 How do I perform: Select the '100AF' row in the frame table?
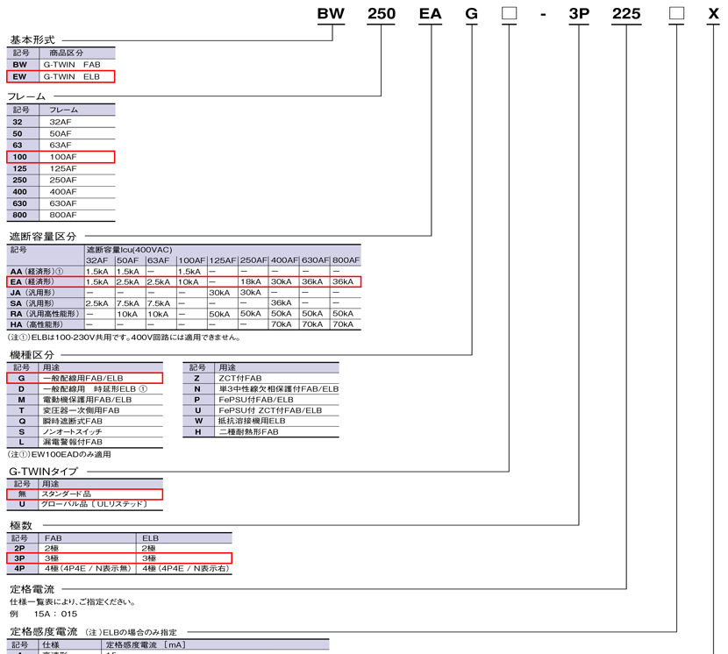pos(61,157)
